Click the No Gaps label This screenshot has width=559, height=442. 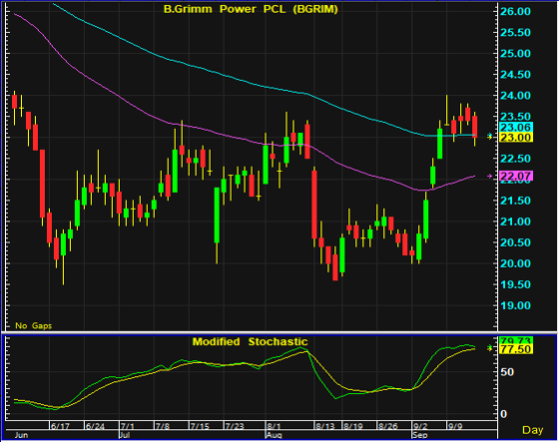pyautogui.click(x=34, y=326)
